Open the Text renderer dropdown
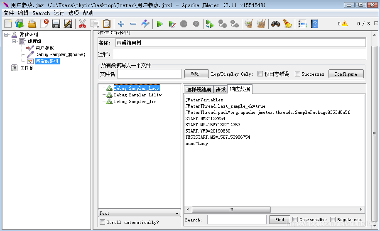This screenshot has height=231, width=380. coord(140,213)
